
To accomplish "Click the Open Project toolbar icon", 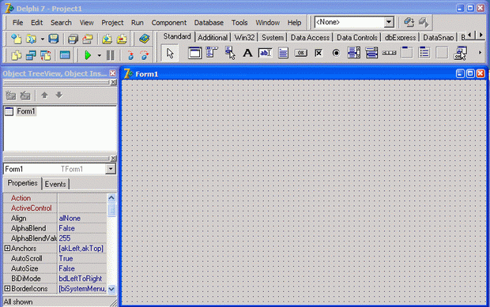I will [x=88, y=39].
